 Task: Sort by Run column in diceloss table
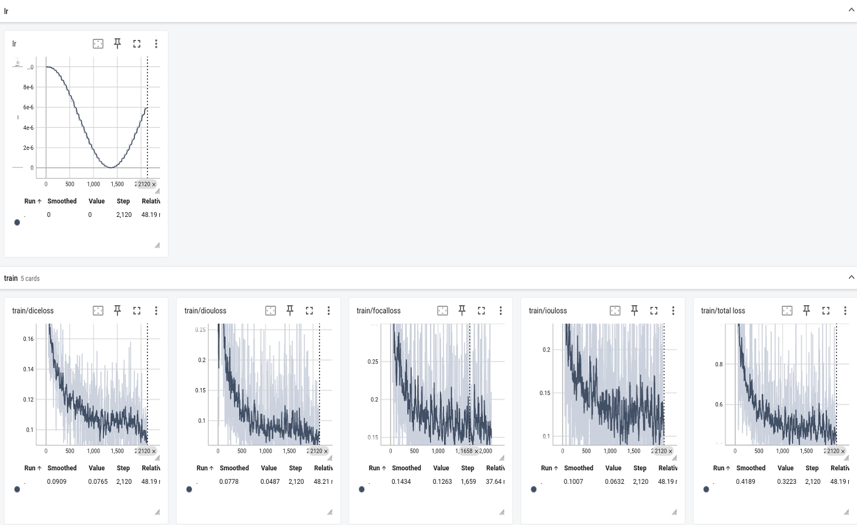pos(32,468)
